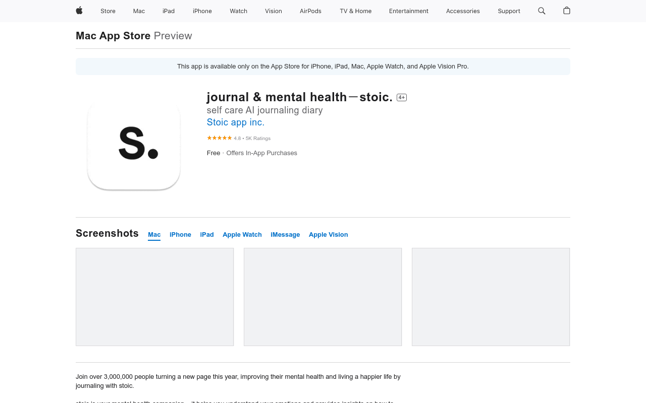Screen dimensions: 646x403
Task: Open the Stoic app inc. developer link
Action: tap(236, 122)
